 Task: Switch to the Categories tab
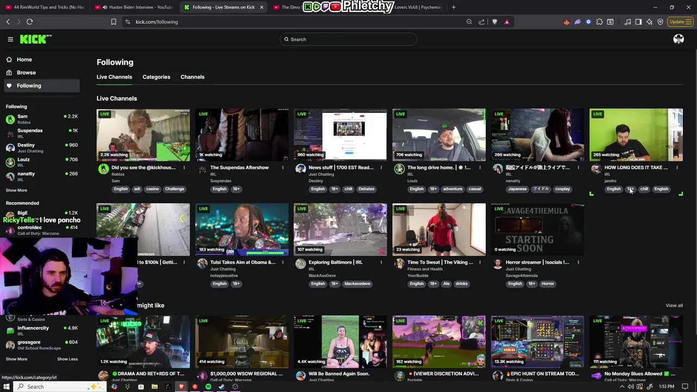coord(156,77)
